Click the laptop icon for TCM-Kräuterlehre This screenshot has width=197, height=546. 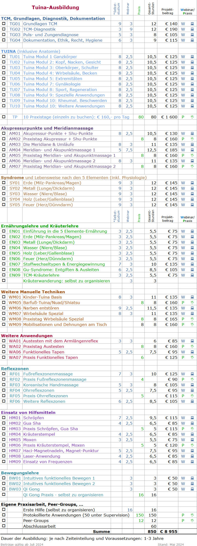click(192, 275)
